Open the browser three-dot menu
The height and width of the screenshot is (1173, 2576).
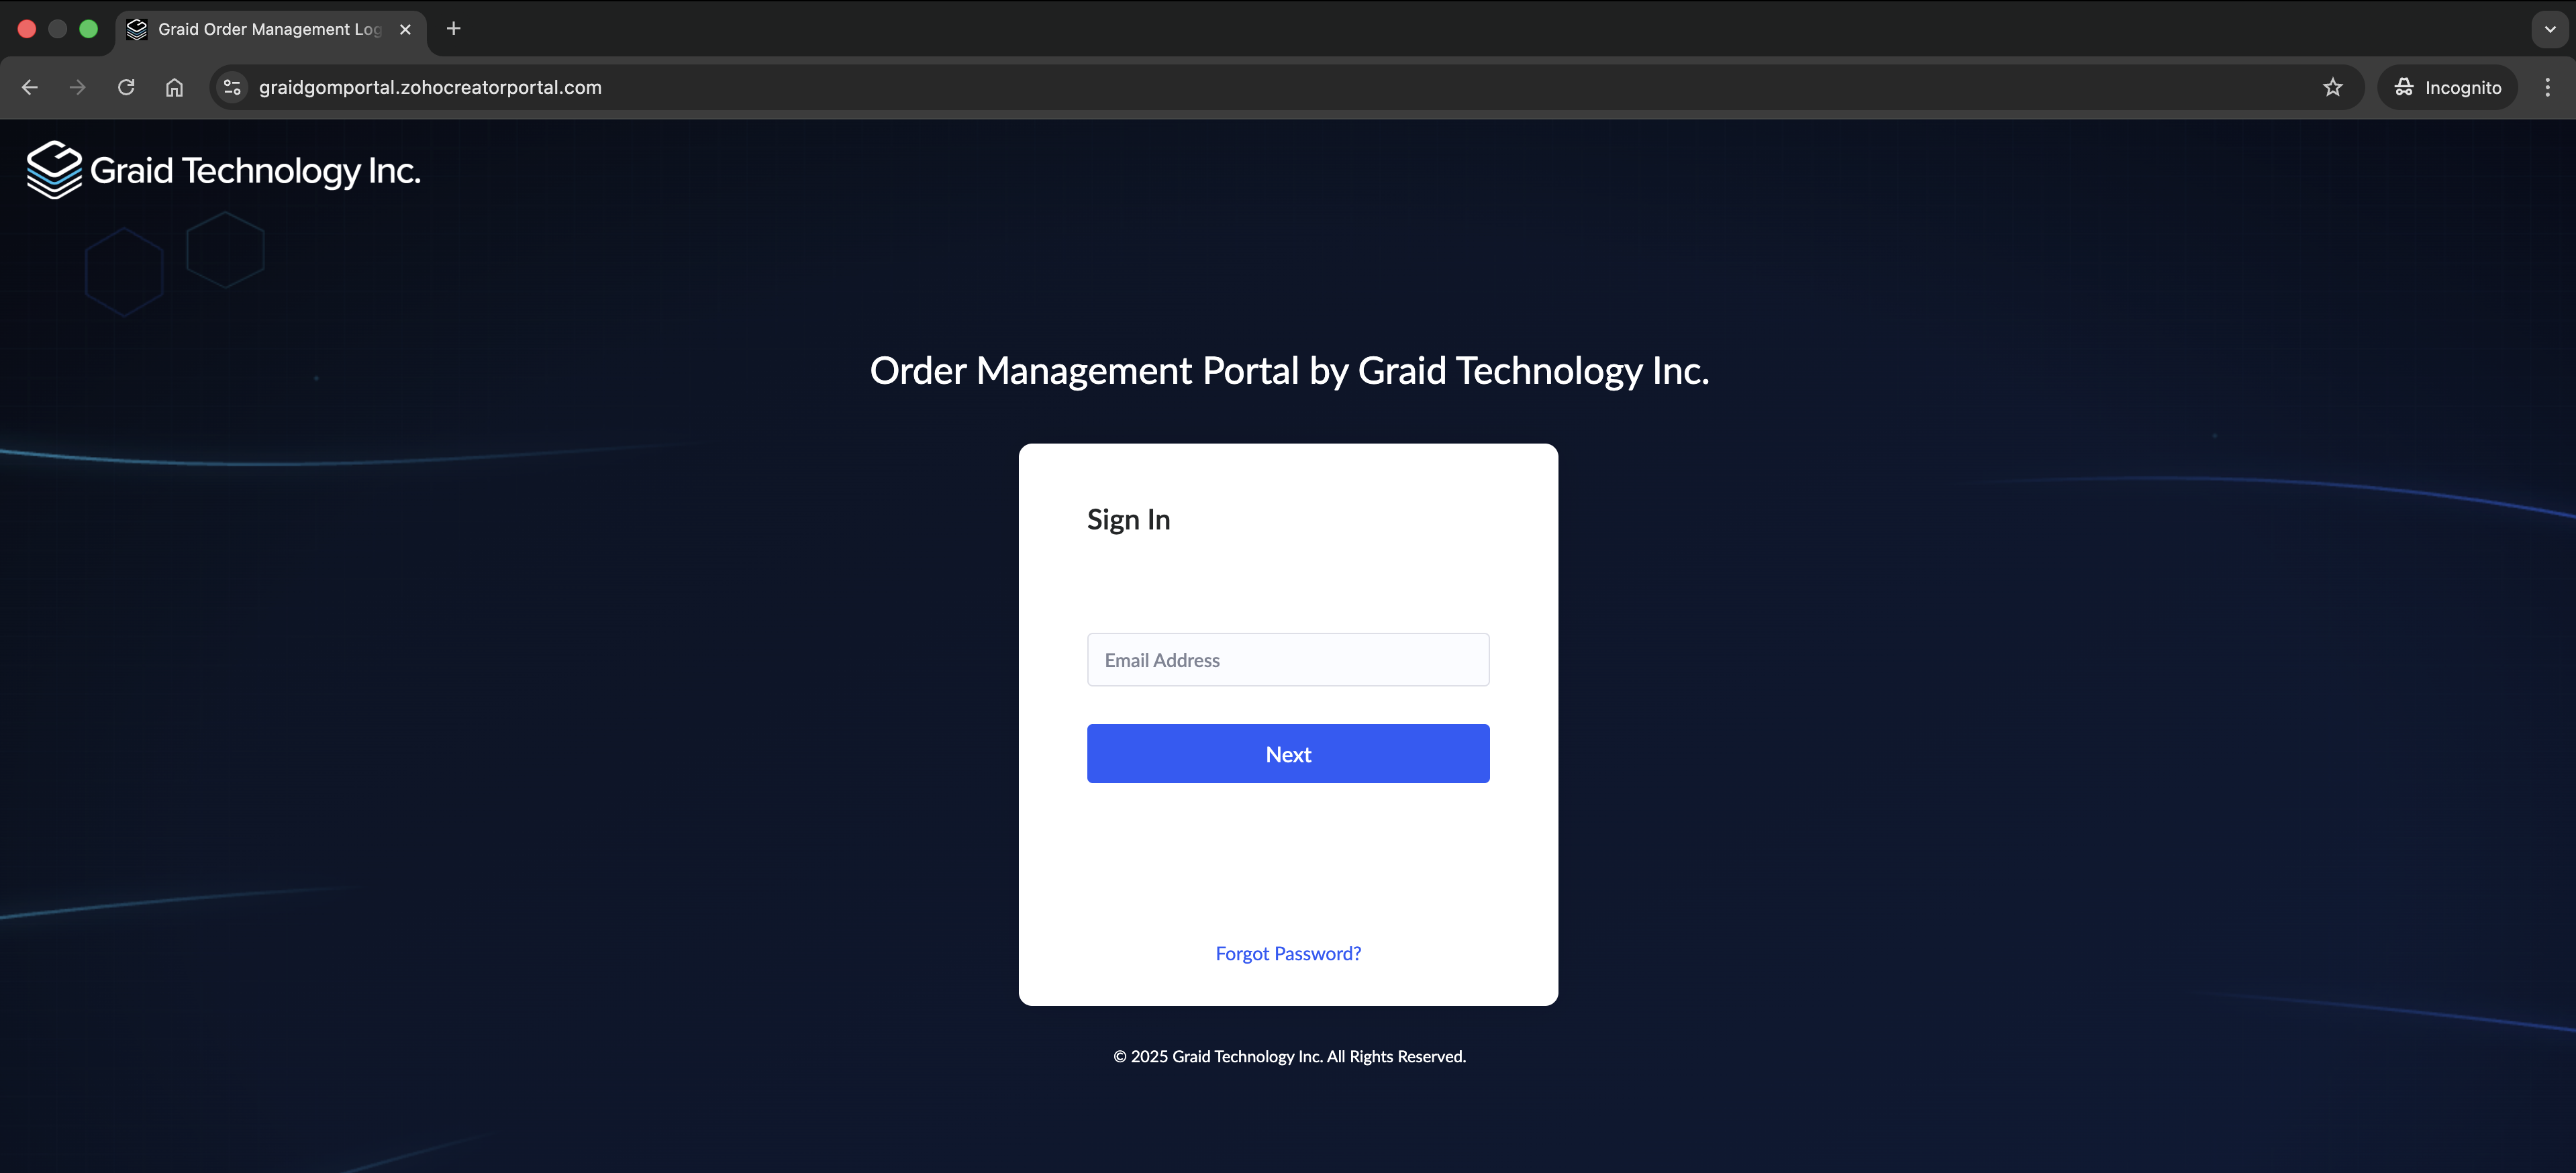click(x=2548, y=87)
